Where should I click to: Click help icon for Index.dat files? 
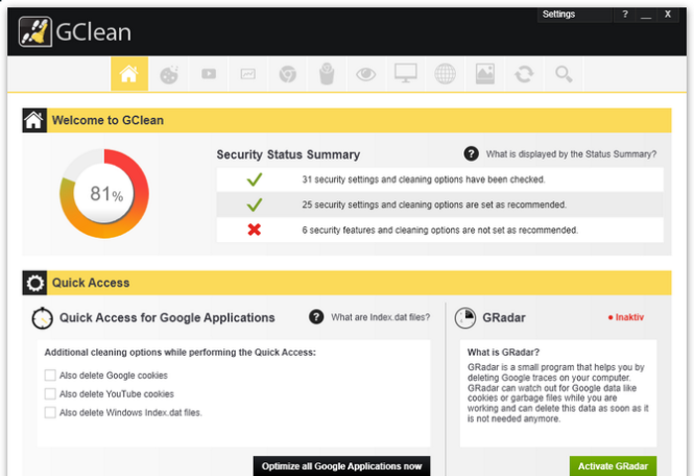click(x=316, y=317)
